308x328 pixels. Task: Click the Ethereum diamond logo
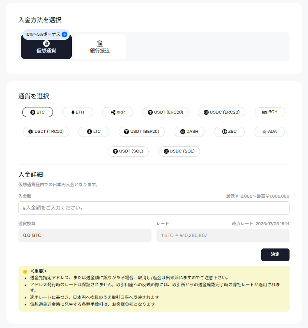click(x=73, y=112)
